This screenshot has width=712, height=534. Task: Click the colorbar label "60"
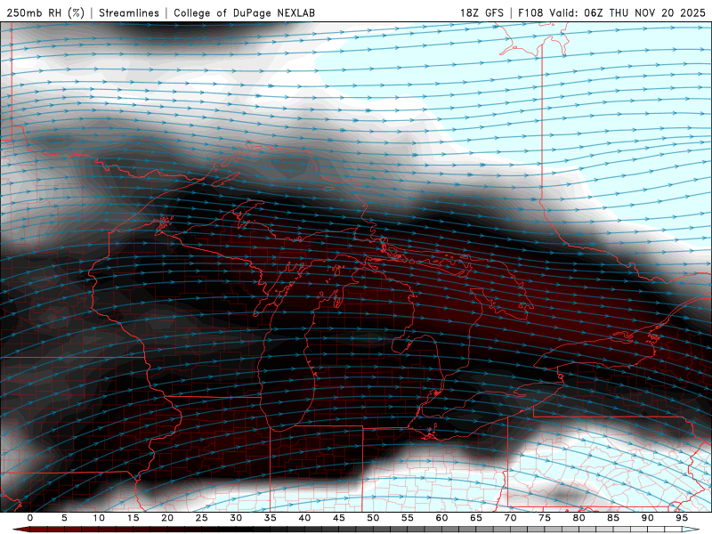(441, 518)
